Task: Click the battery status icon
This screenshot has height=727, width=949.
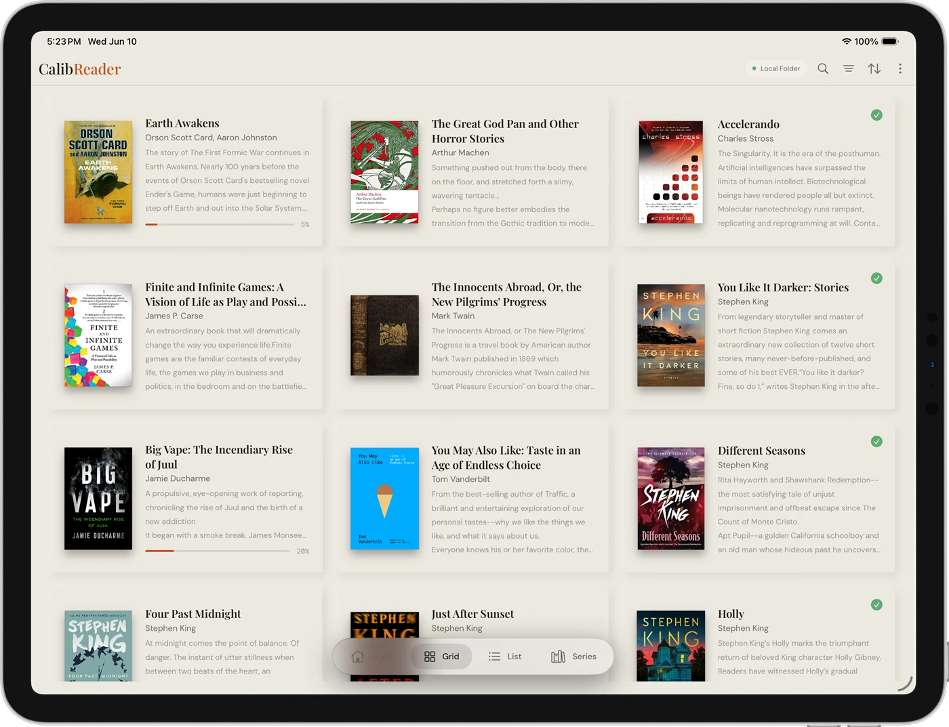Action: (890, 41)
